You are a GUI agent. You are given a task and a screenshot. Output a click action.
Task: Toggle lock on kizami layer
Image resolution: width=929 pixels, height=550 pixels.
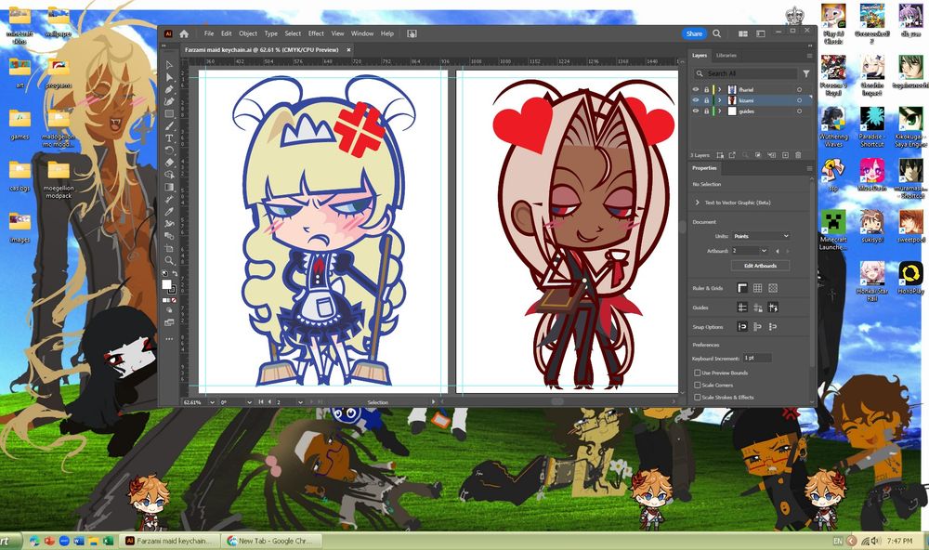point(706,100)
